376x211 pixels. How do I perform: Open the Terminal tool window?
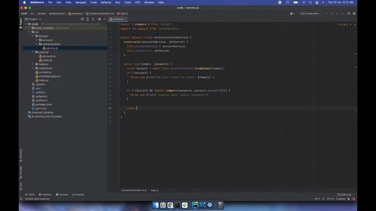coord(62,195)
